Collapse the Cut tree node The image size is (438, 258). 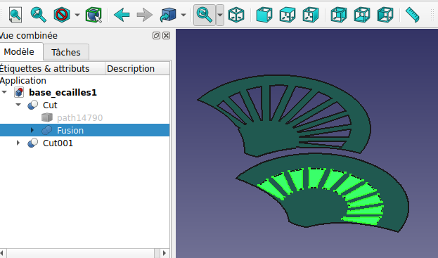18,105
